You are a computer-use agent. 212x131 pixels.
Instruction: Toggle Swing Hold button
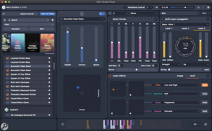point(207,70)
